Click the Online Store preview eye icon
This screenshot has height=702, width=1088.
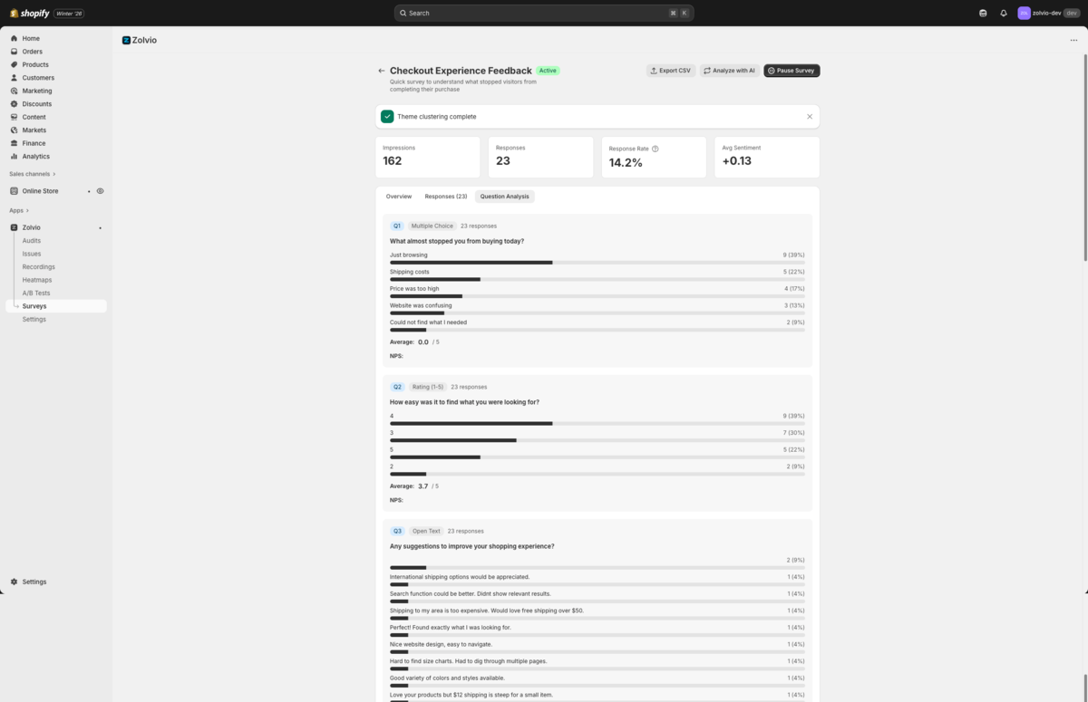point(100,191)
